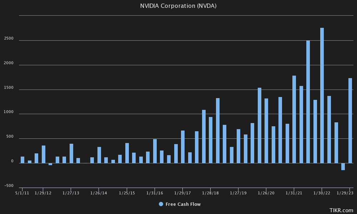Image resolution: width=357 pixels, height=214 pixels.
Task: Click the TIKR.com credit link
Action: (x=341, y=210)
